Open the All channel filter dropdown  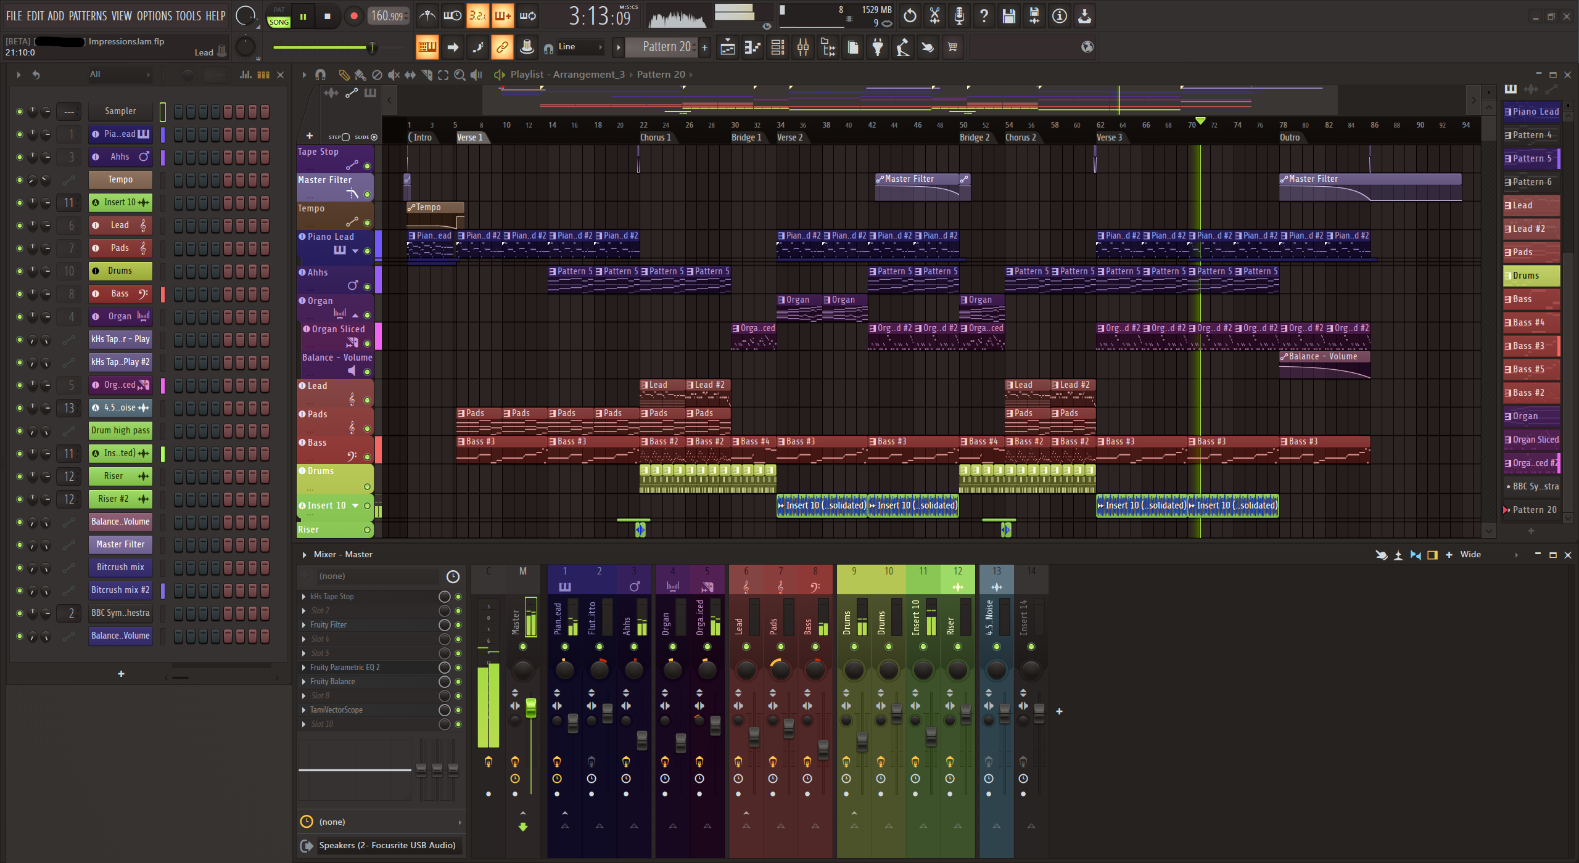pyautogui.click(x=119, y=75)
